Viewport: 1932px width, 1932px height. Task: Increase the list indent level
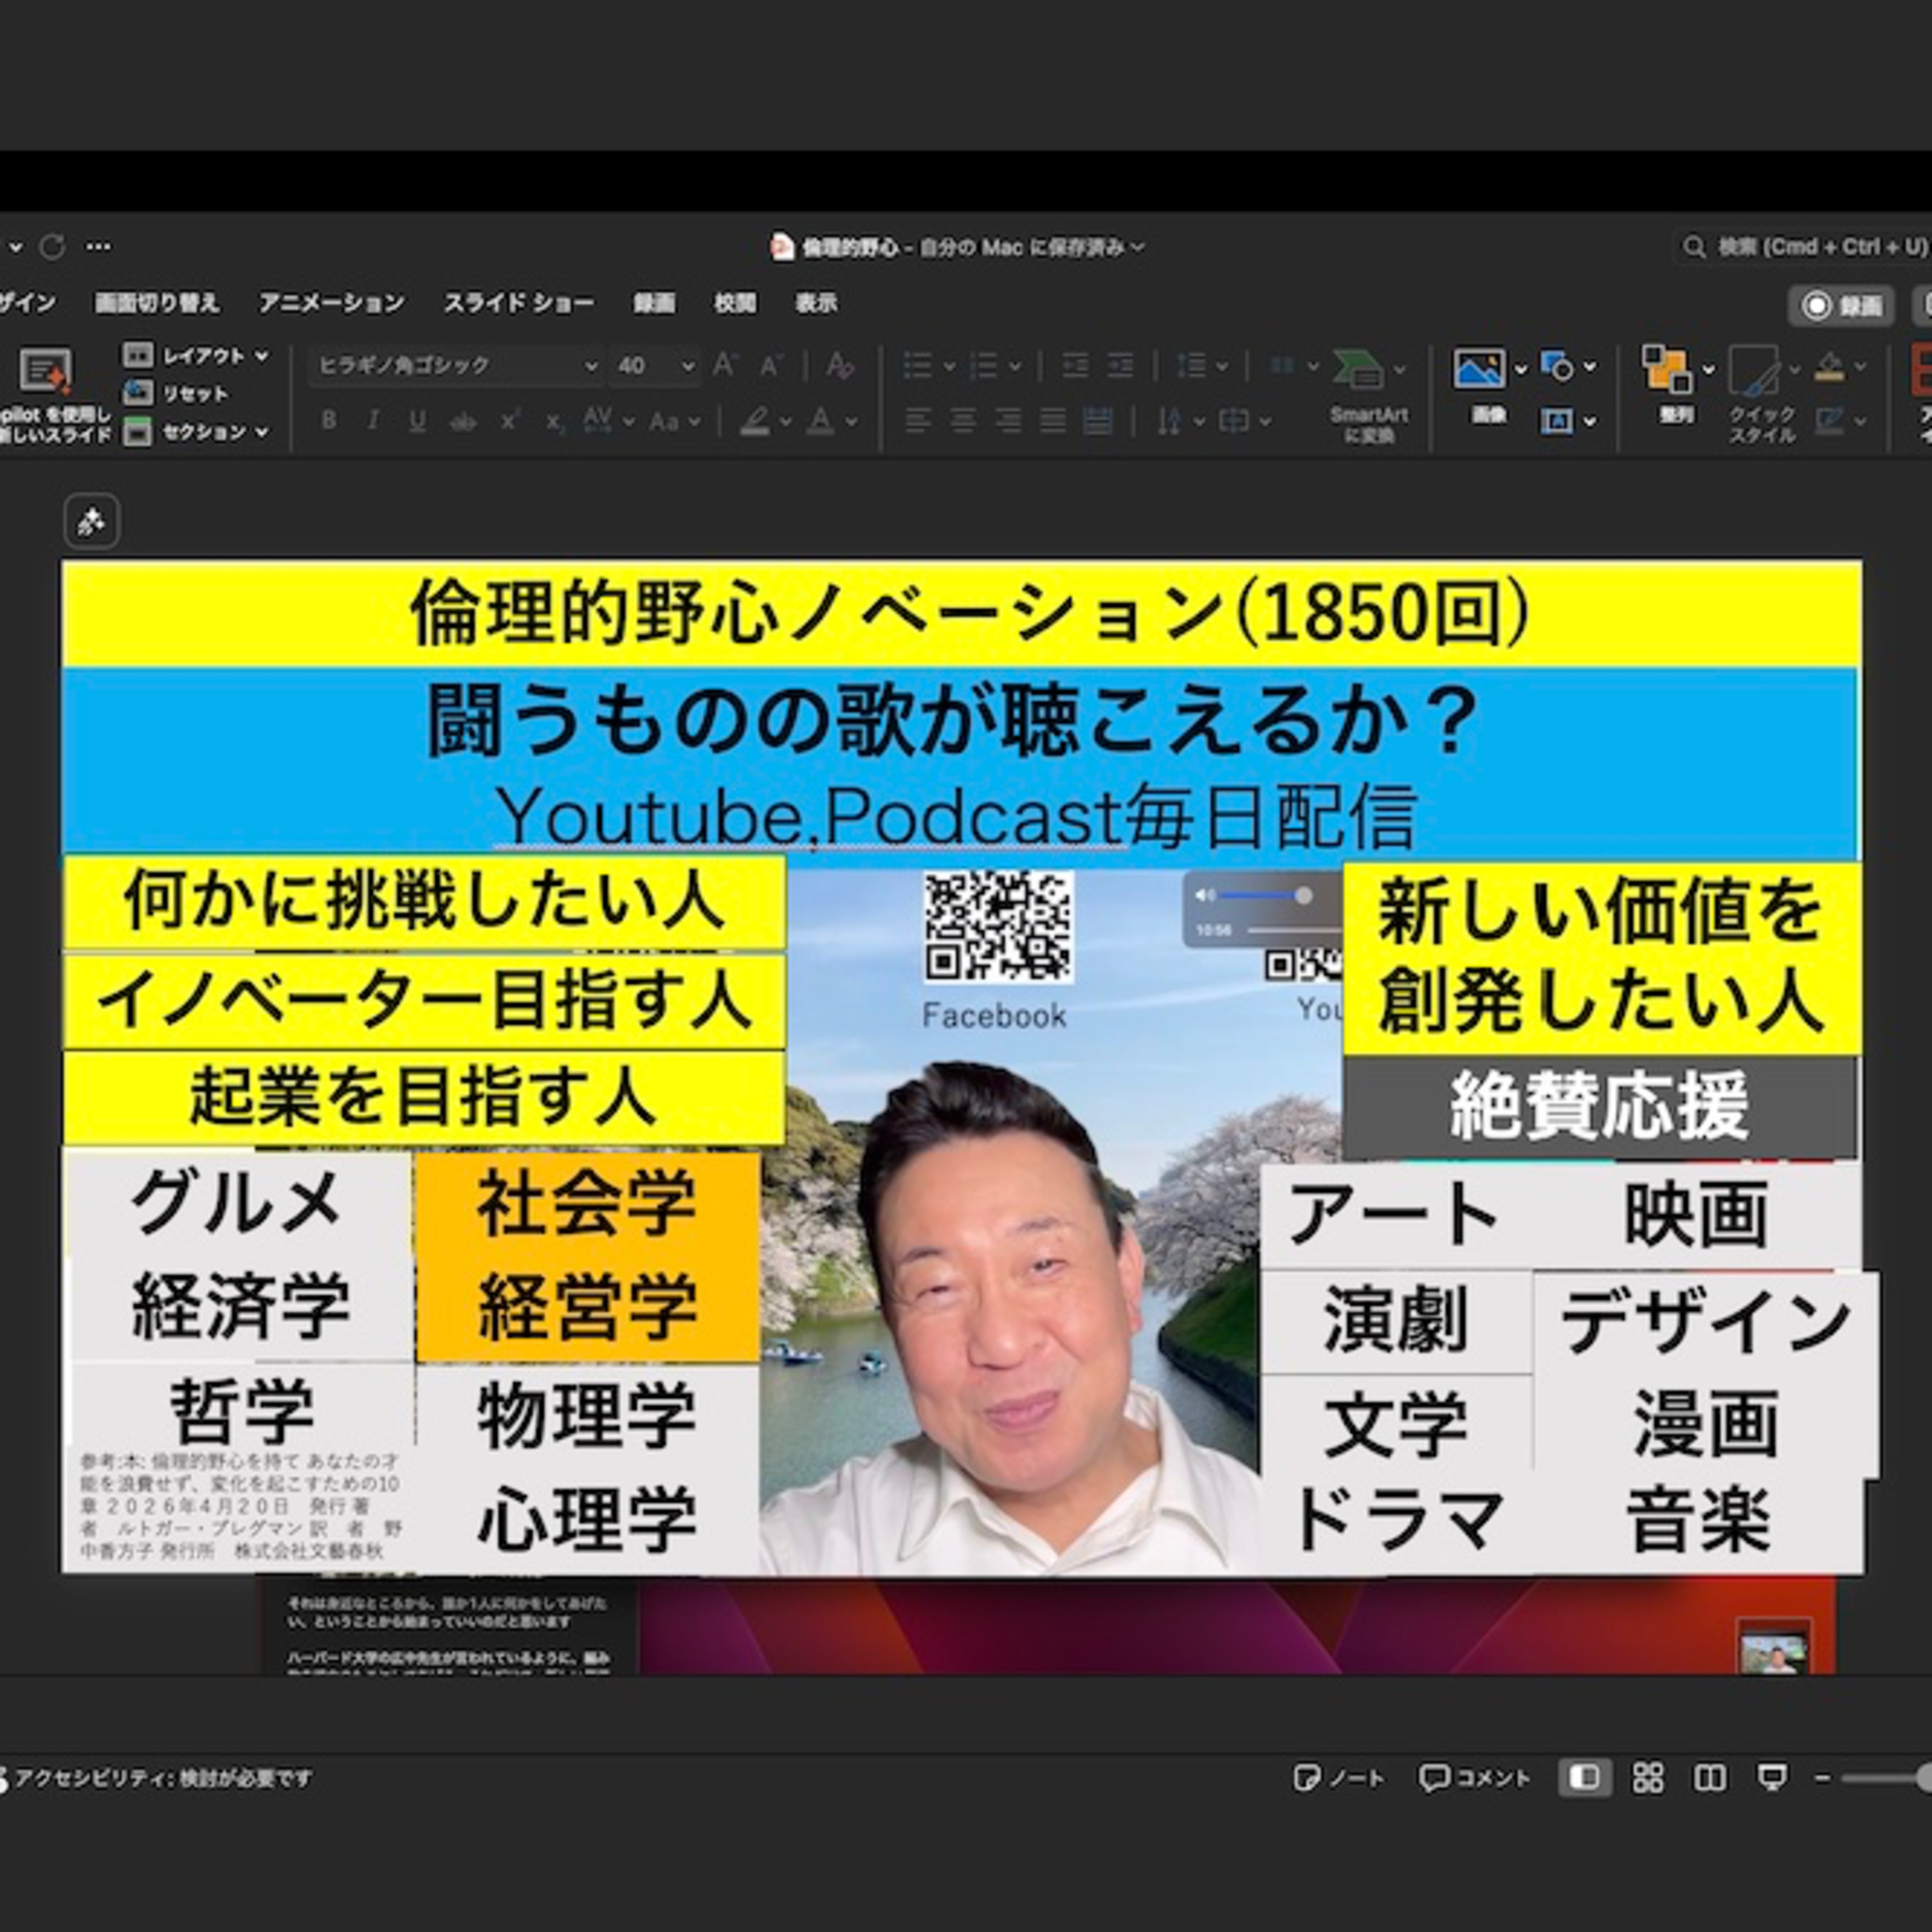(x=1120, y=366)
